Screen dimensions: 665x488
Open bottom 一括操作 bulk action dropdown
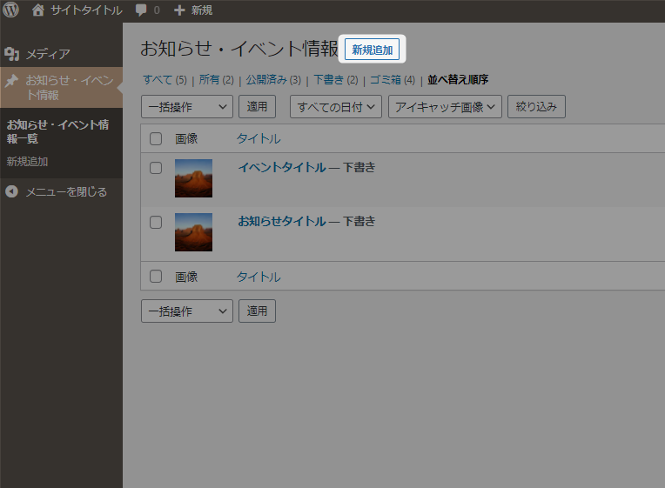point(187,311)
